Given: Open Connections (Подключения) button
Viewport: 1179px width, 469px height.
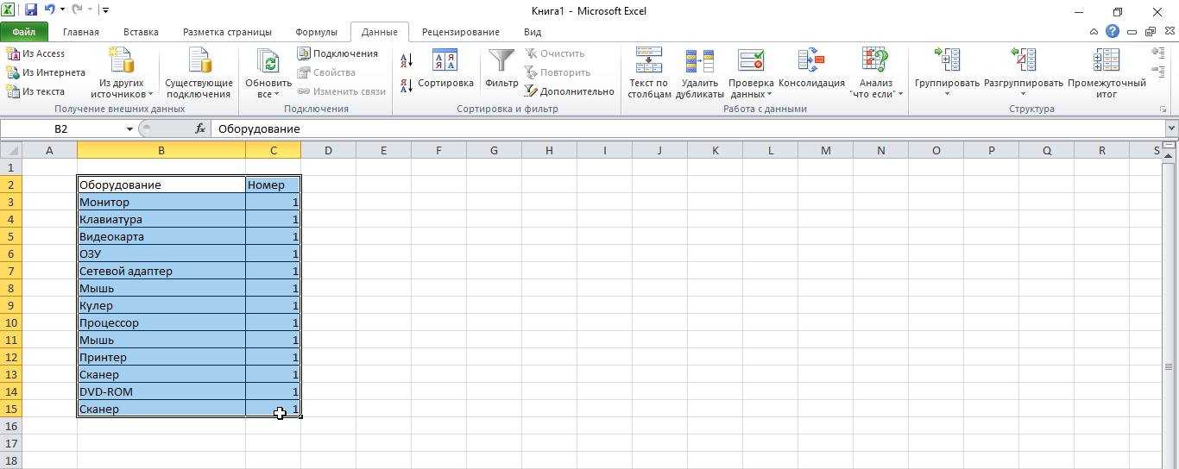Looking at the screenshot, I should click(337, 53).
